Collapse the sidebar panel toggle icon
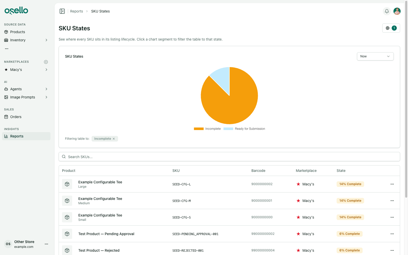The height and width of the screenshot is (255, 408). pyautogui.click(x=62, y=11)
